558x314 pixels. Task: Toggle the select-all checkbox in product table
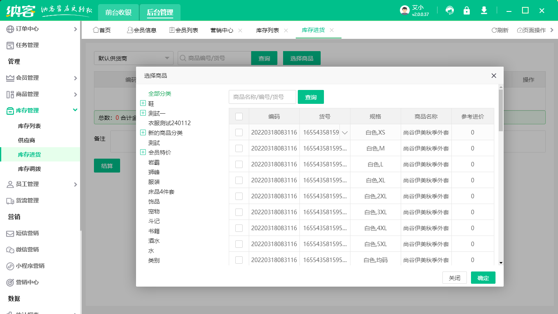(239, 116)
